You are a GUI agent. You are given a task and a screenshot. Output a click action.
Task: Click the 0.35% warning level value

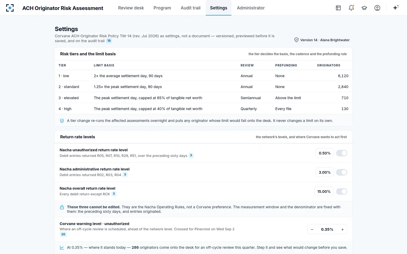(x=327, y=229)
